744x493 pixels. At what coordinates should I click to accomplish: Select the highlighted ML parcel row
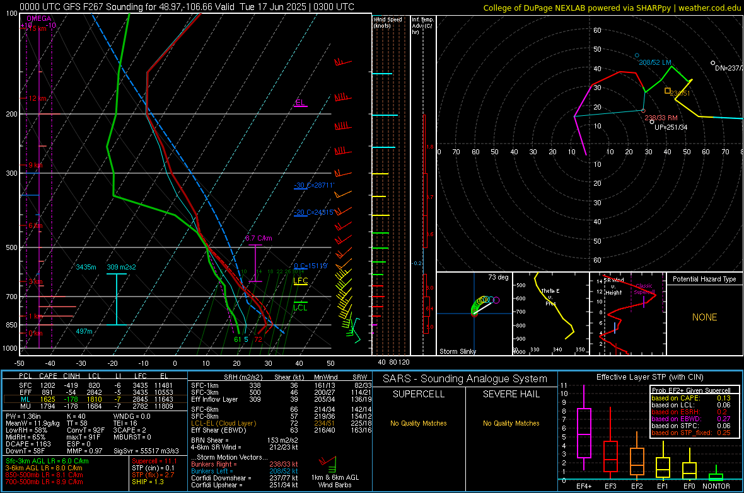[95, 399]
